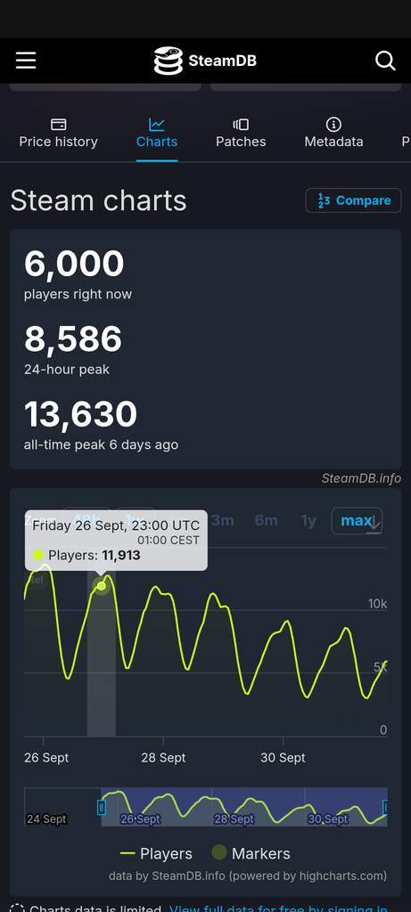The height and width of the screenshot is (912, 411).
Task: Select the 6m zoom range
Action: pos(266,520)
